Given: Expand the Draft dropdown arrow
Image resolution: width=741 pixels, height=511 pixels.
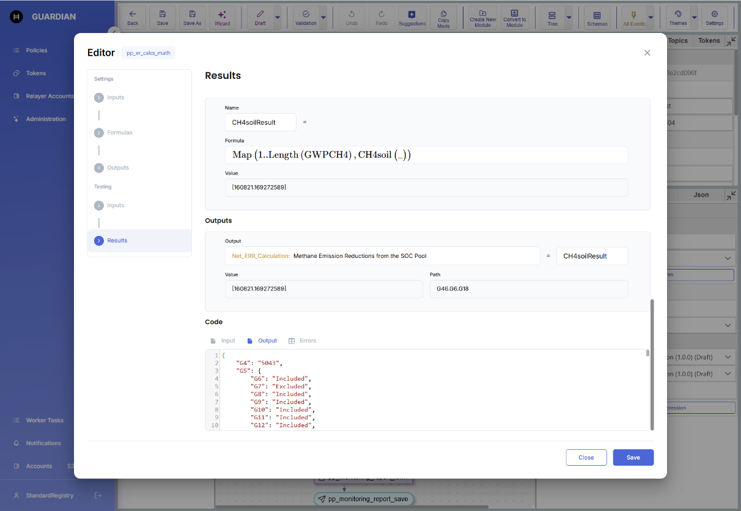Looking at the screenshot, I should (x=278, y=17).
